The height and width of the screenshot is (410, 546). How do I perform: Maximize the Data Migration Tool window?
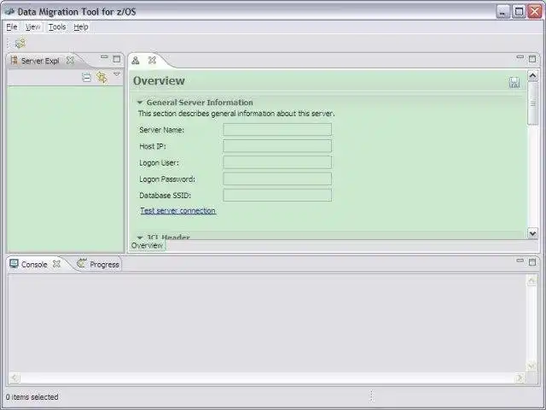pos(519,12)
